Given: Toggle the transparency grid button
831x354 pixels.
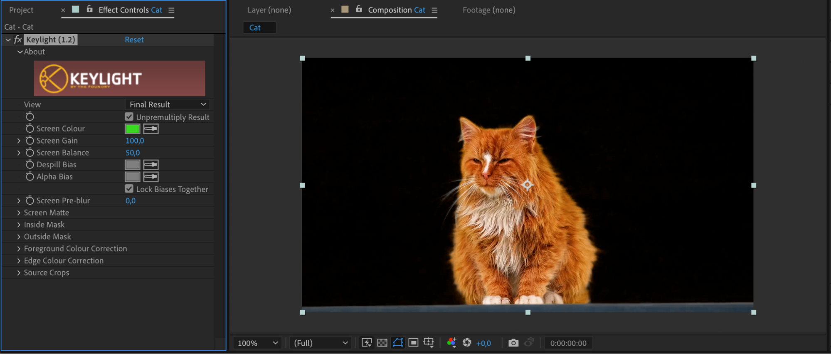Looking at the screenshot, I should click(382, 343).
